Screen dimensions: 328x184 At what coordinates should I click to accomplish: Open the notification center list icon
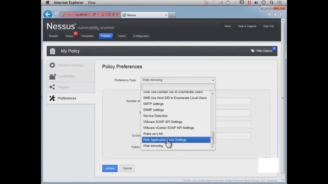pos(279,3)
